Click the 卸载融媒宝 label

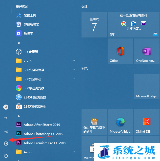click(31, 25)
